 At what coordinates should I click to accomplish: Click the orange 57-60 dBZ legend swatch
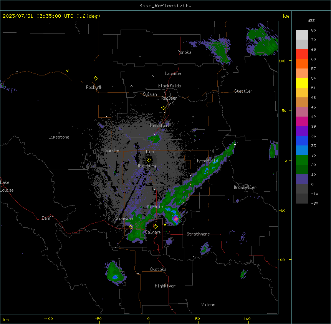coord(302,63)
